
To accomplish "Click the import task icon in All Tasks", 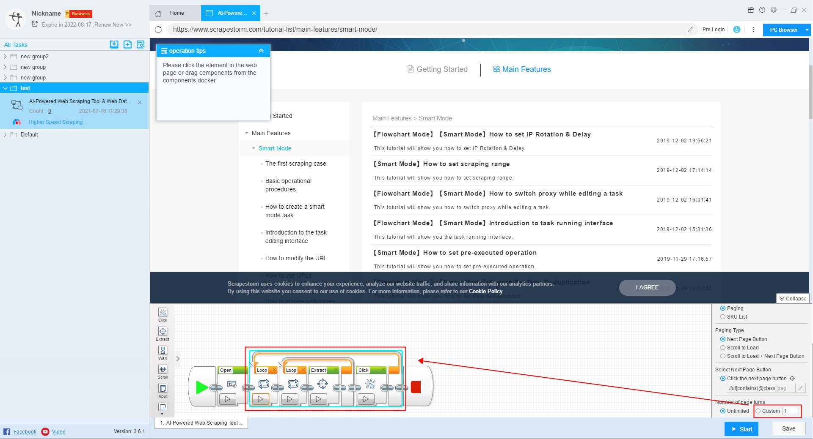I will click(114, 44).
